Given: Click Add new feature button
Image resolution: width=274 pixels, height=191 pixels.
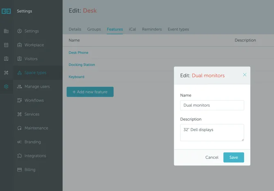Looking at the screenshot, I should pos(90,92).
